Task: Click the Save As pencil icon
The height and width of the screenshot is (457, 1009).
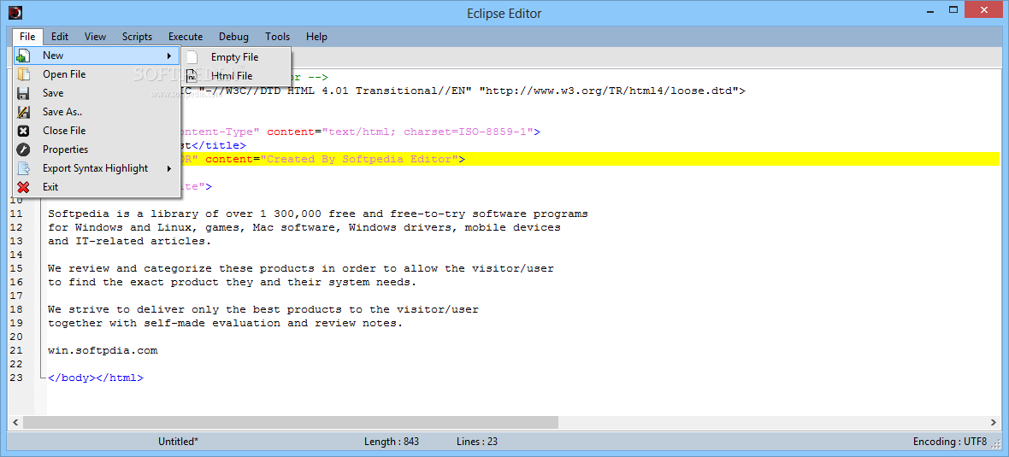Action: click(x=23, y=112)
